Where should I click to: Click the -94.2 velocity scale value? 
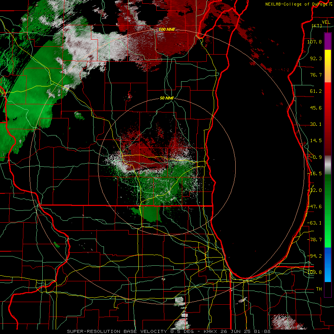314,256
